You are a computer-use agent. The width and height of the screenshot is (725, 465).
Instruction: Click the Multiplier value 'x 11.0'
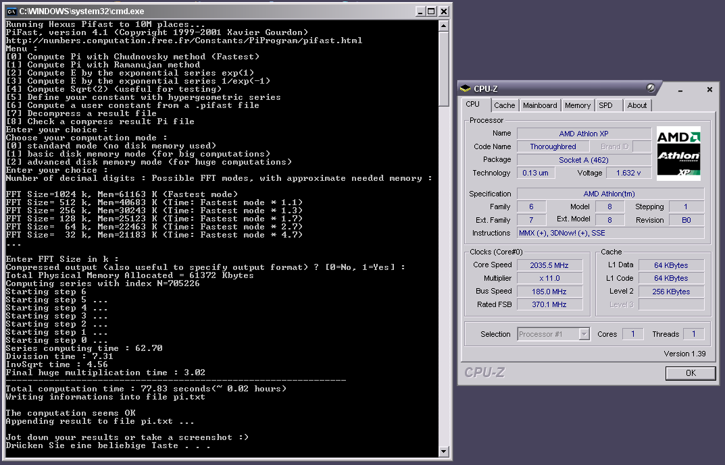(549, 278)
